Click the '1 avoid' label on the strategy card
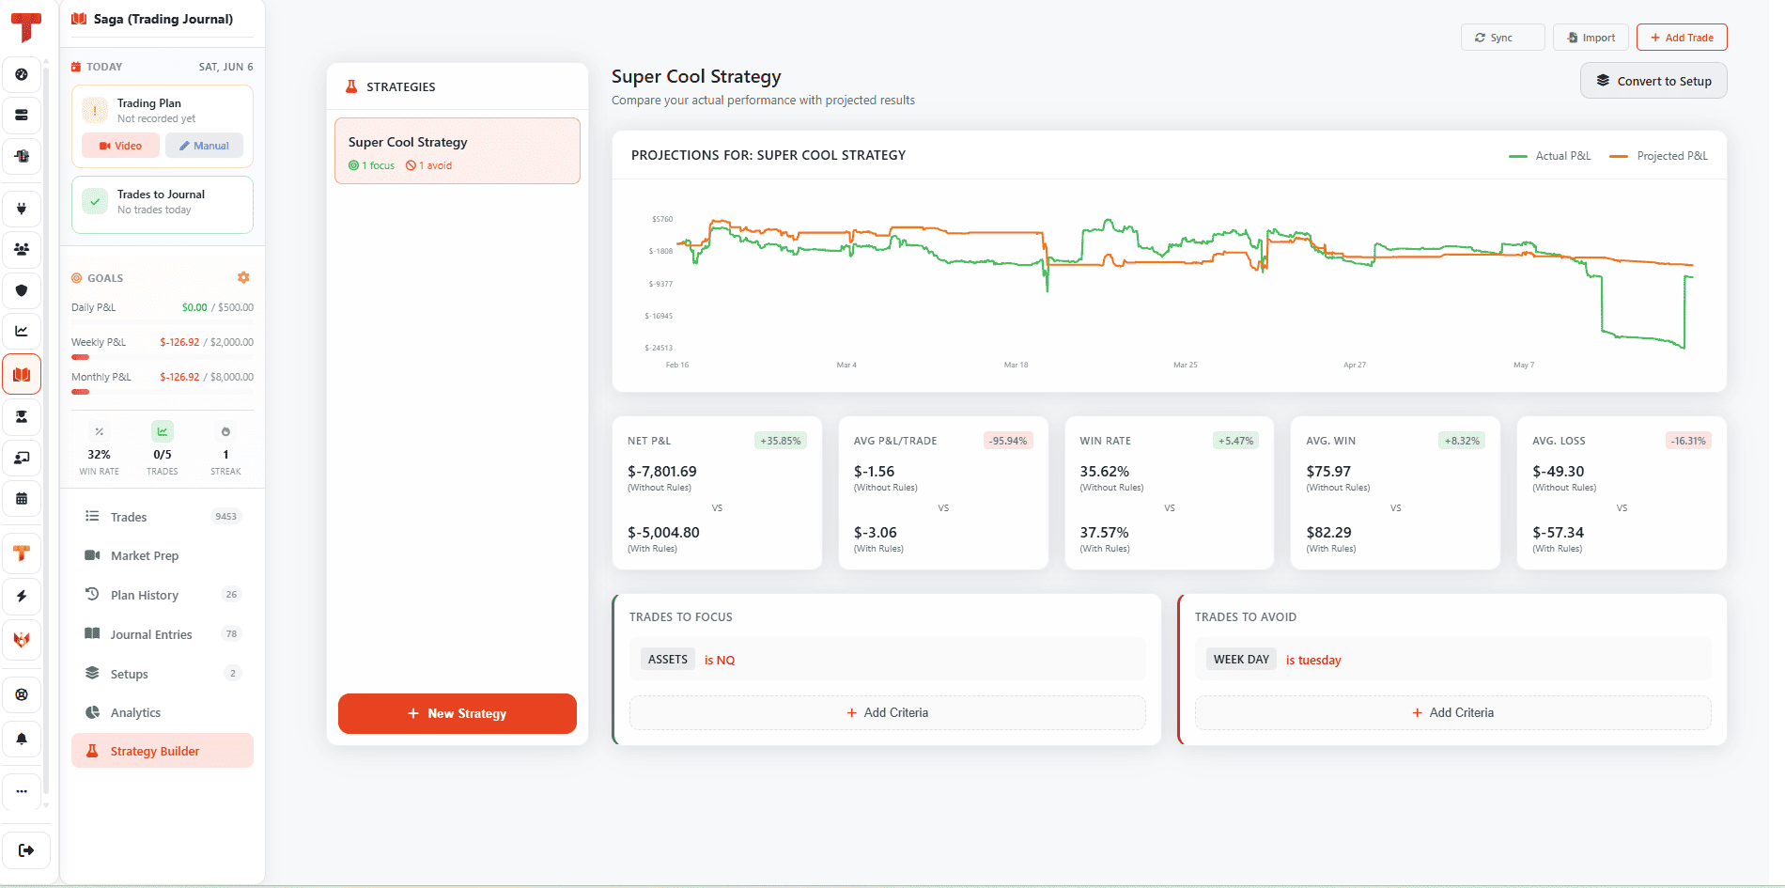The width and height of the screenshot is (1785, 888). [429, 165]
